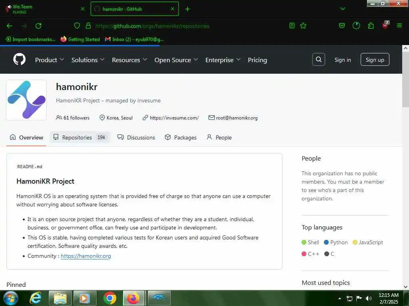
Task: Open the GitHub logo home link
Action: click(x=20, y=60)
